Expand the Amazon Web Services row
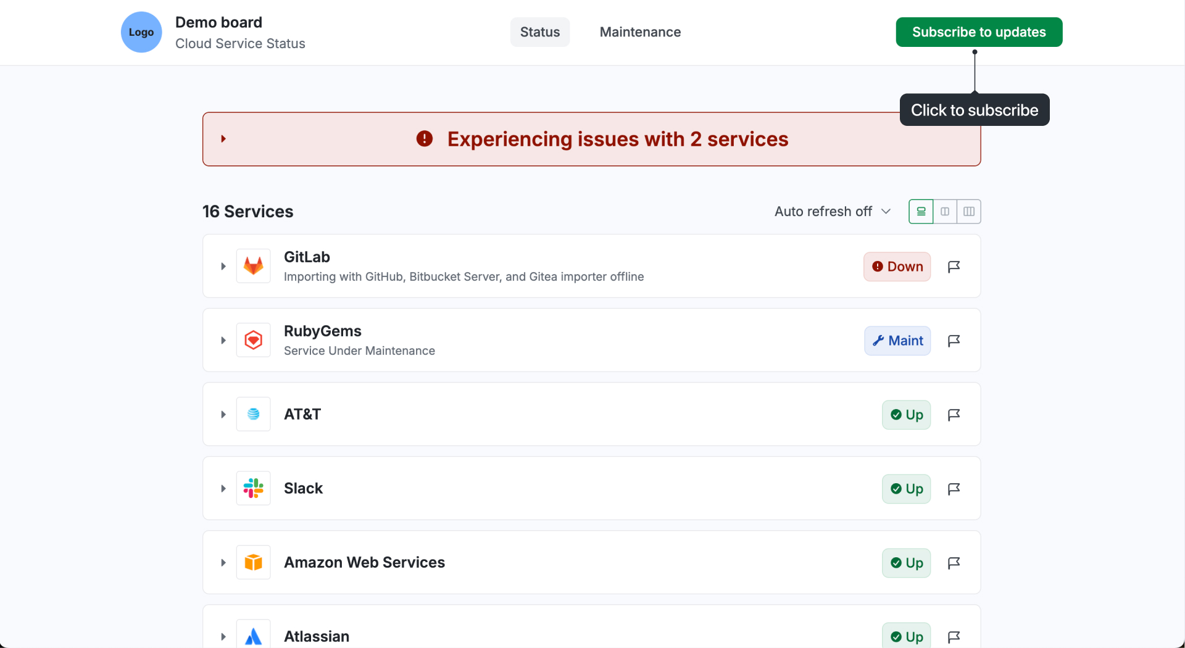Screen dimensions: 1185x648 [223, 562]
